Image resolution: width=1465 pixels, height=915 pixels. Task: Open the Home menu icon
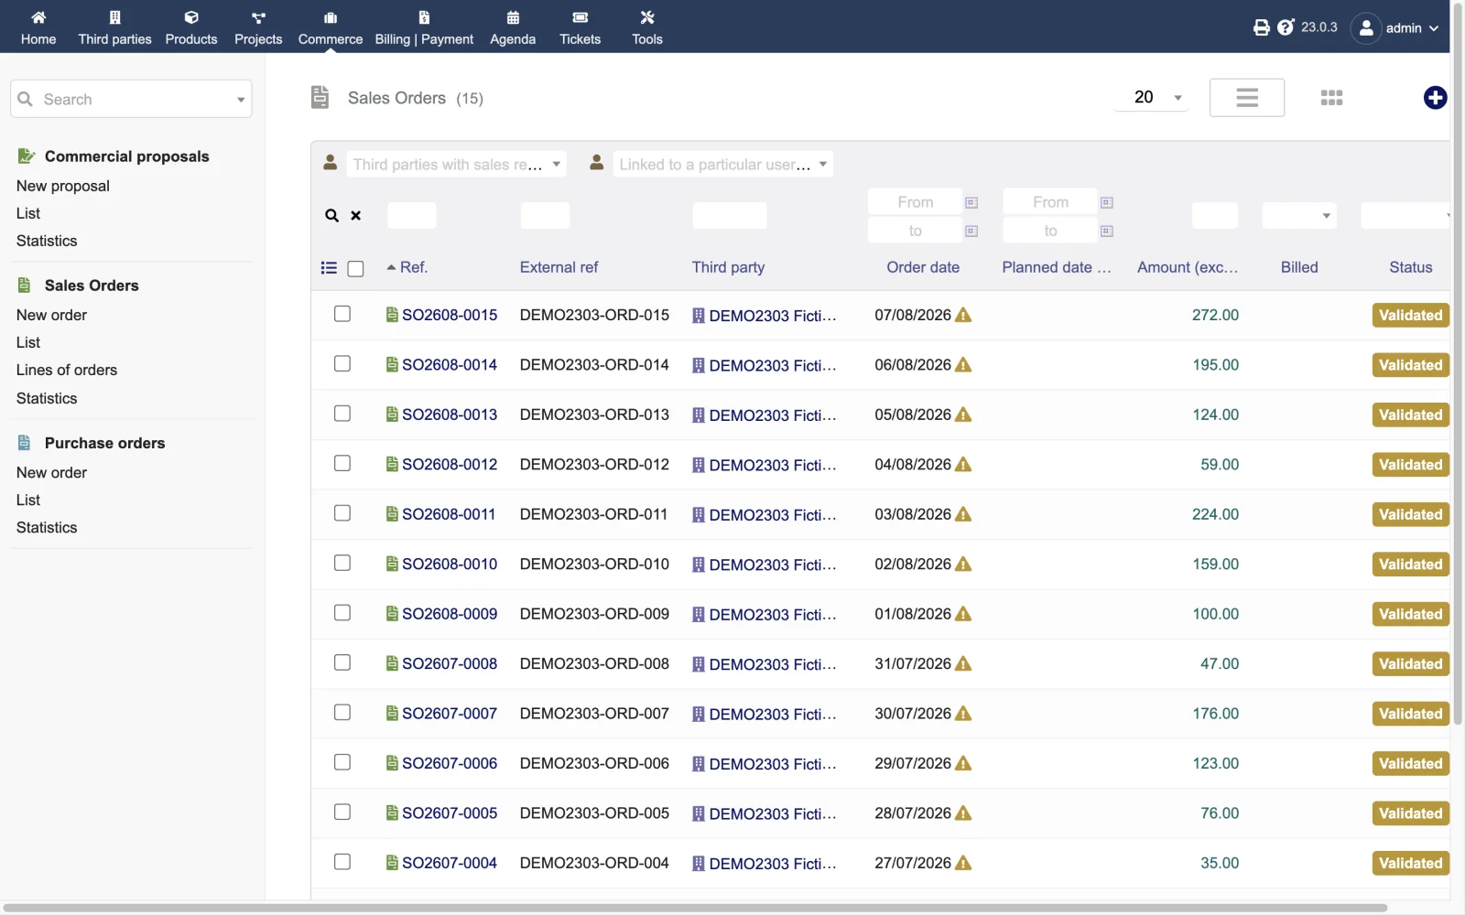[x=38, y=17]
